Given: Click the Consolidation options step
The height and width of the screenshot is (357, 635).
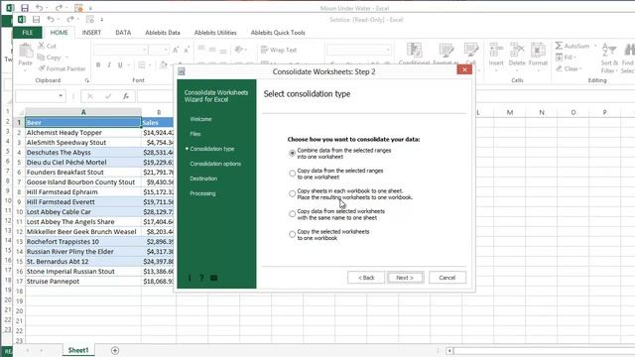Looking at the screenshot, I should 215,164.
